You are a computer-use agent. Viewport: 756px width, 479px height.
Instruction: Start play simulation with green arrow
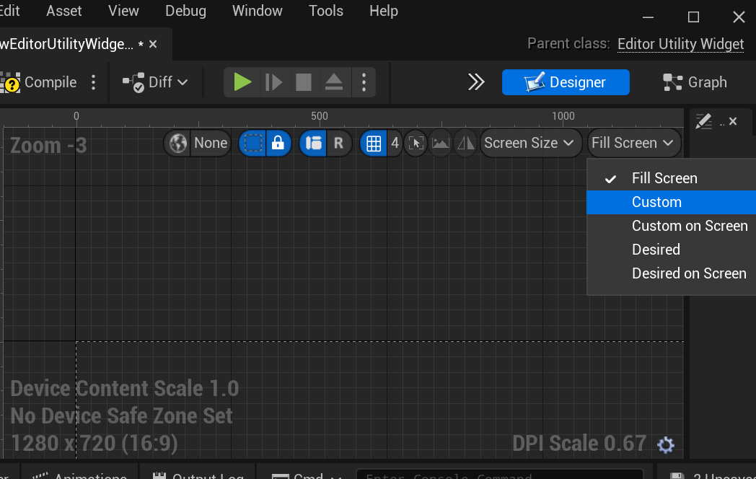tap(242, 82)
